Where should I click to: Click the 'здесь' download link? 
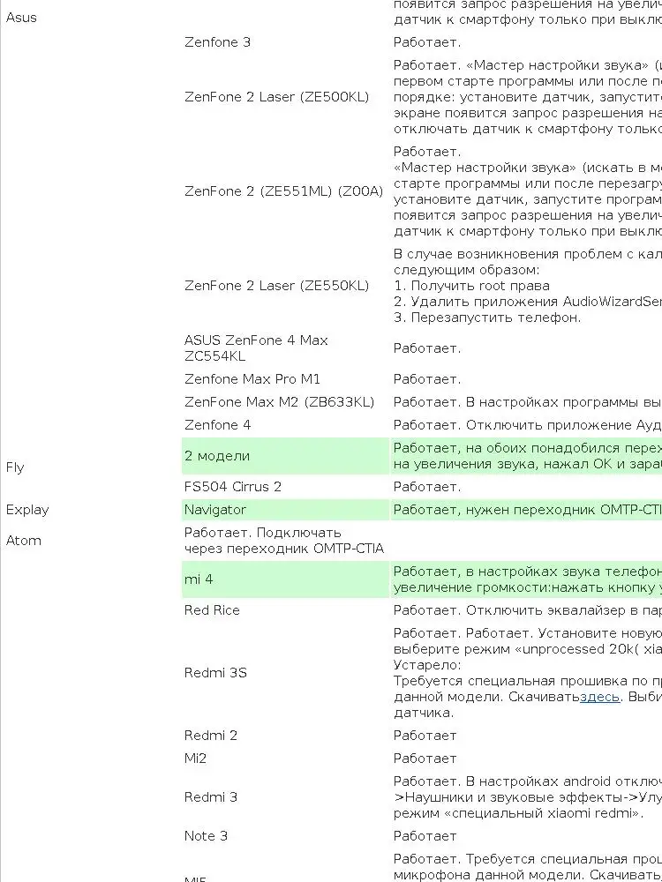pyautogui.click(x=599, y=697)
